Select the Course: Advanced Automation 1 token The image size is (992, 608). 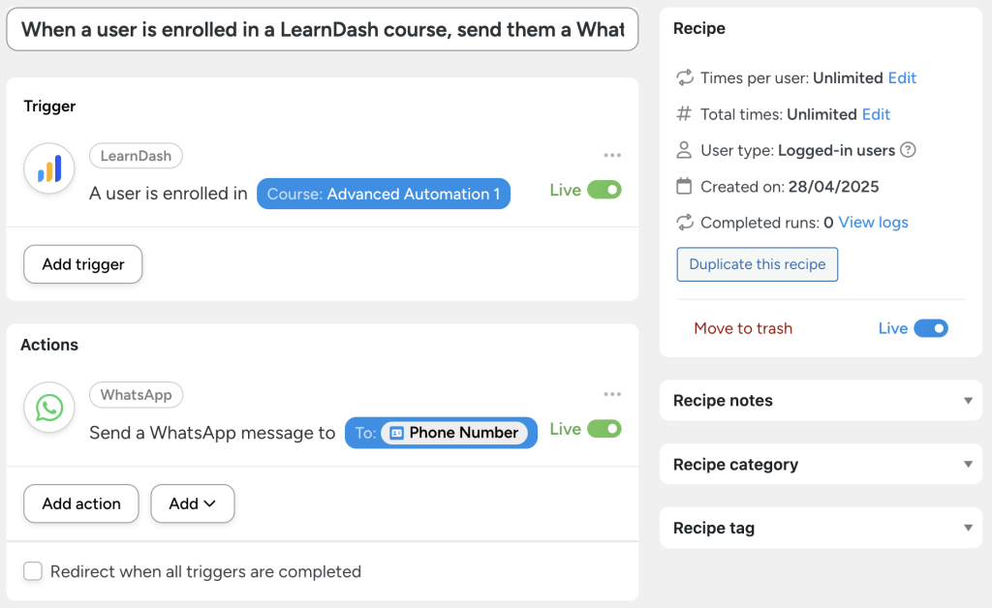click(383, 194)
